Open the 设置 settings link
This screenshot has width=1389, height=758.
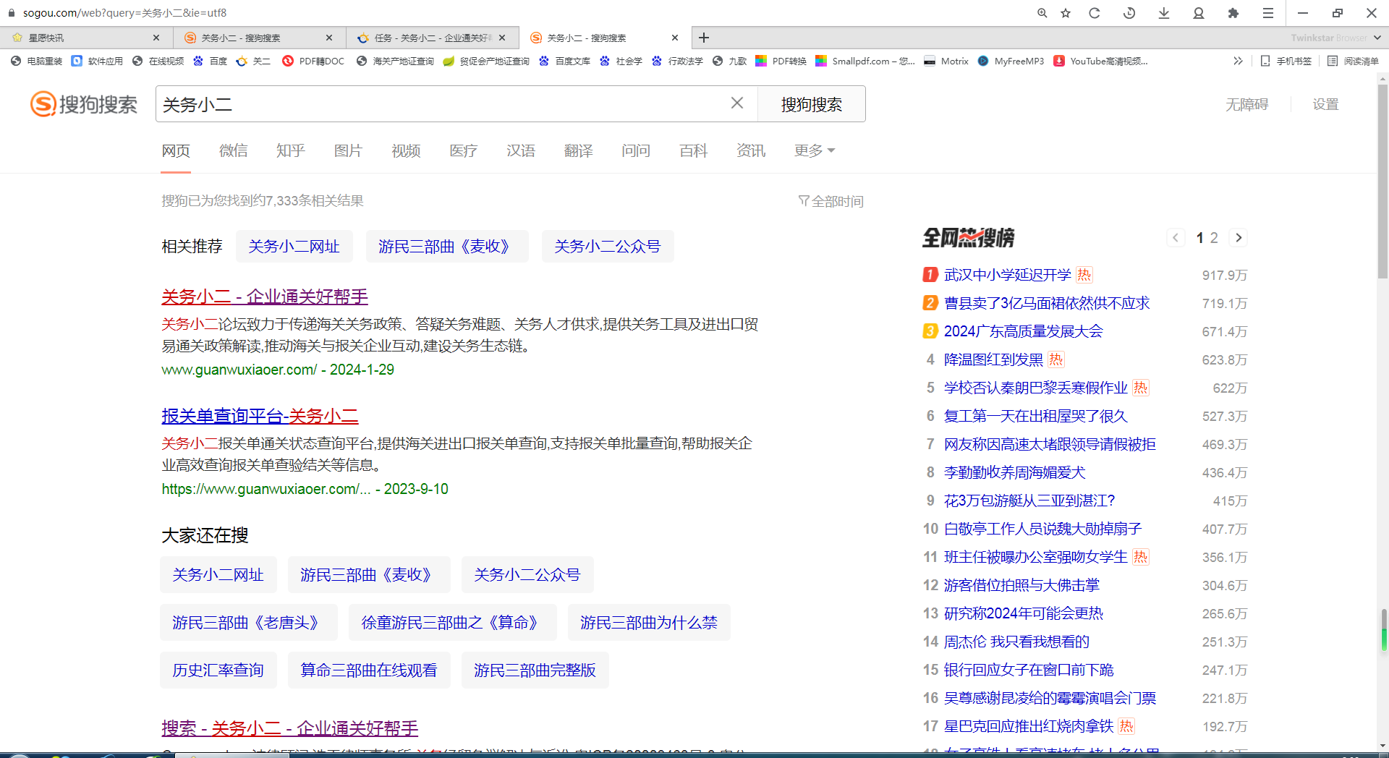[1325, 104]
